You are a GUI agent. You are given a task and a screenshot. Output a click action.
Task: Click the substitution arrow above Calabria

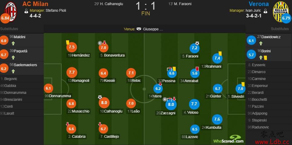pos(68,124)
